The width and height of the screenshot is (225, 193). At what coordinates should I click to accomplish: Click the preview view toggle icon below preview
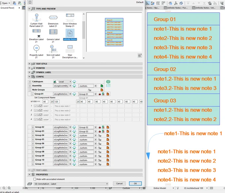coord(140,56)
